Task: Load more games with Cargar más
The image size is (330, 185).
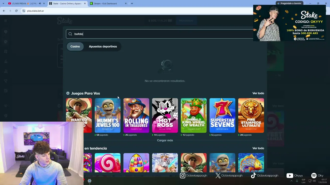Action: pyautogui.click(x=165, y=140)
